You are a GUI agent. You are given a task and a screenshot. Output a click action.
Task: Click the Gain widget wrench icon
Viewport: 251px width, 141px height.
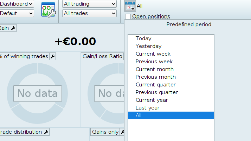tap(13, 28)
